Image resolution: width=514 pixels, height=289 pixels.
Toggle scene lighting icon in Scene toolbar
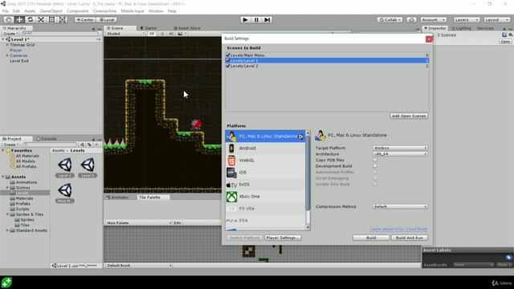[162, 34]
